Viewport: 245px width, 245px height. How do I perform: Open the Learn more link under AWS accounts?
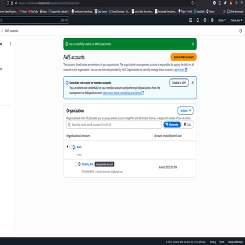coord(180,70)
